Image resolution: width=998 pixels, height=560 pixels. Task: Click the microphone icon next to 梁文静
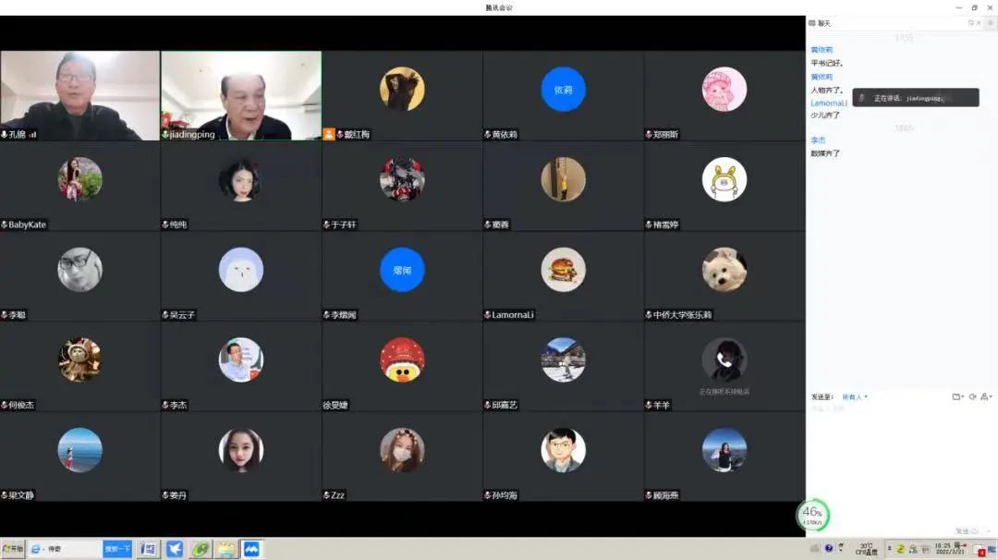pos(5,495)
